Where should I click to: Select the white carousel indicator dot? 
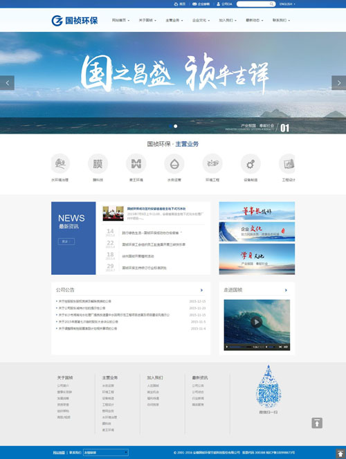click(176, 126)
